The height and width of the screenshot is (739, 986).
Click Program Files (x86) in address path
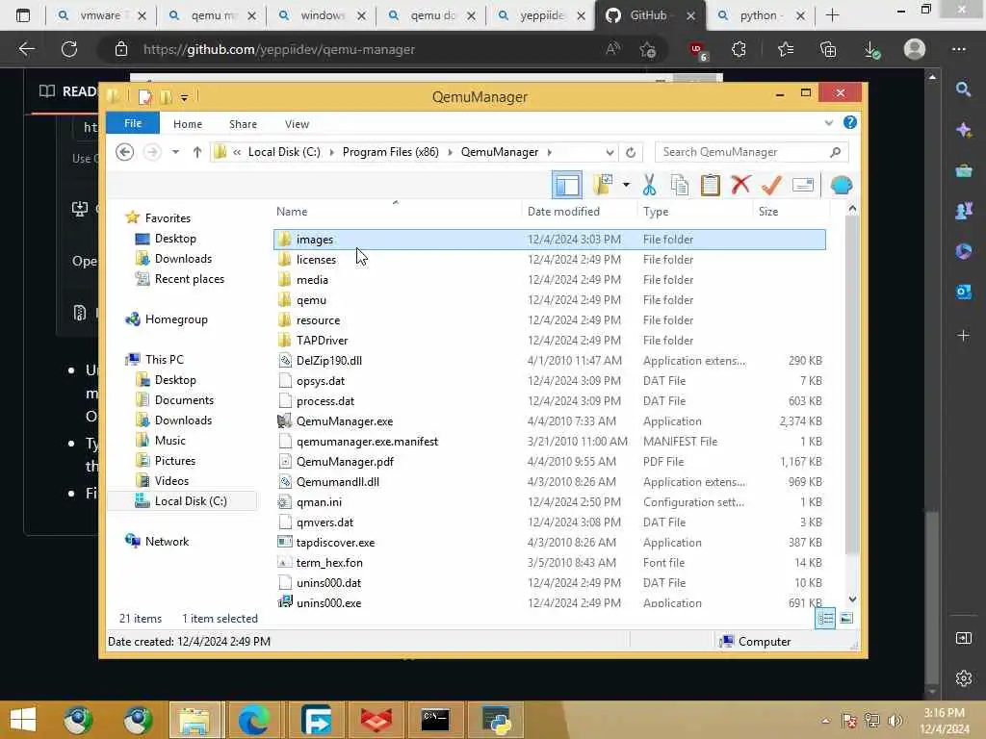click(x=391, y=152)
